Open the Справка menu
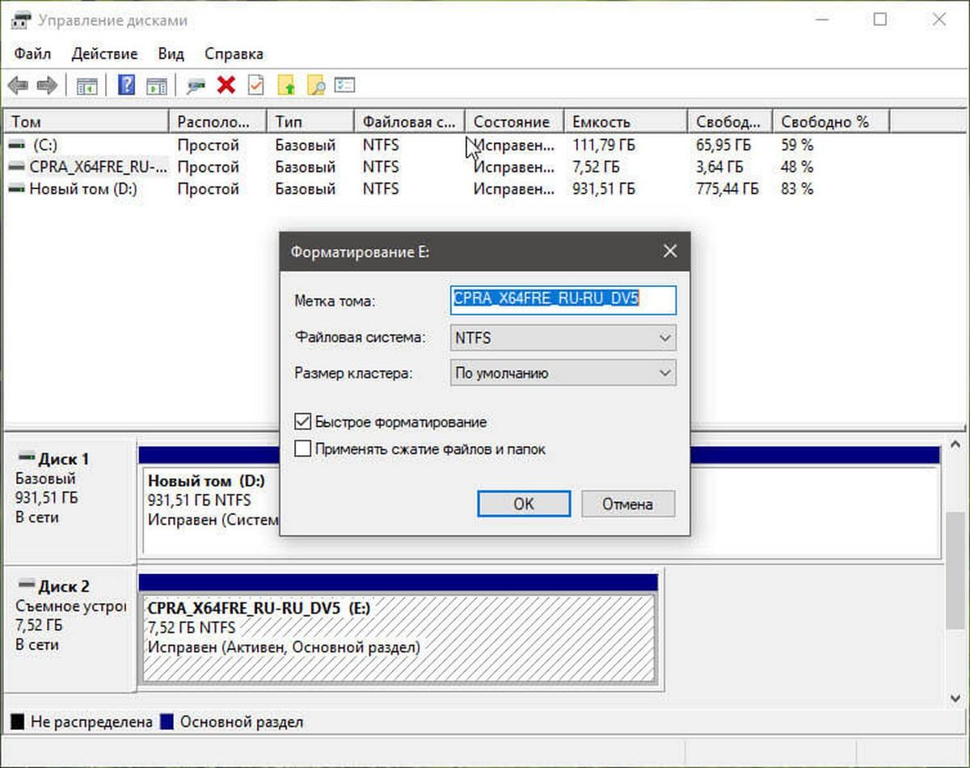 (234, 54)
